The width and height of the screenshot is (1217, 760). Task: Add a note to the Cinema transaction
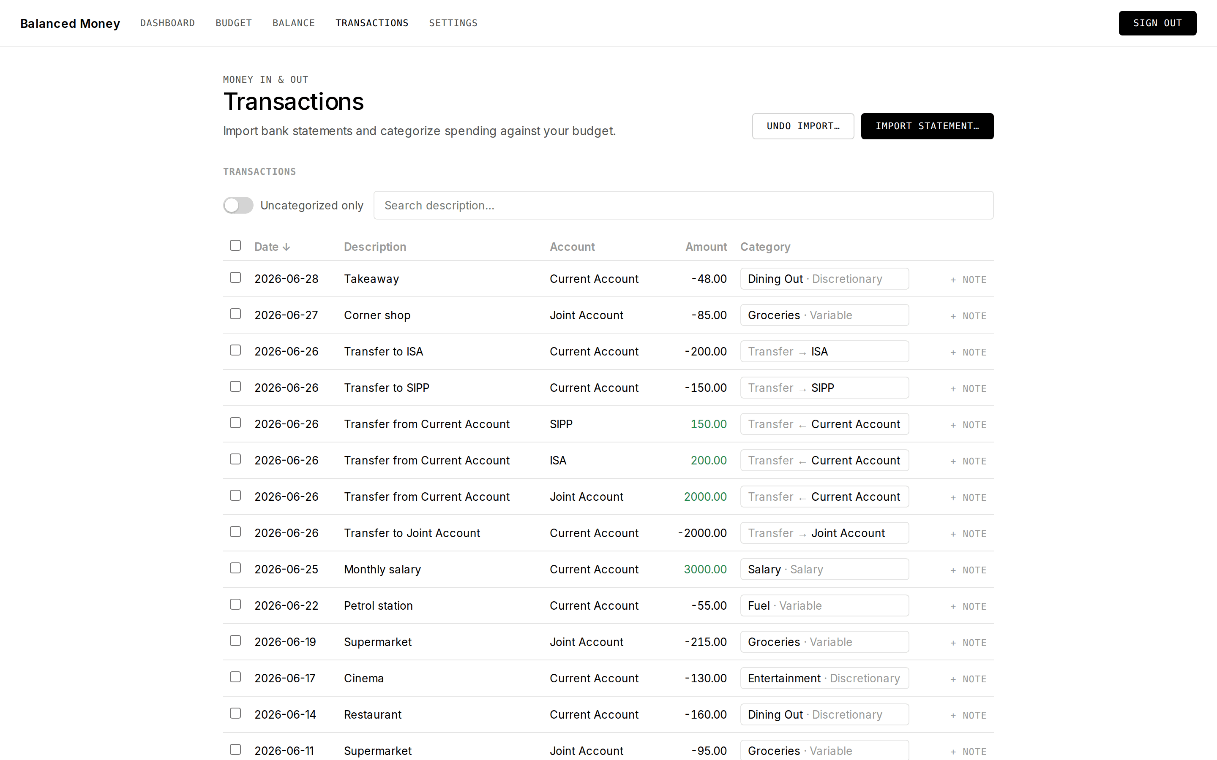[x=968, y=679]
